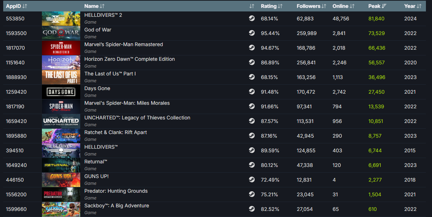
Task: Click the Steam icon in the HELLDIVERS 2 row
Action: (x=252, y=18)
